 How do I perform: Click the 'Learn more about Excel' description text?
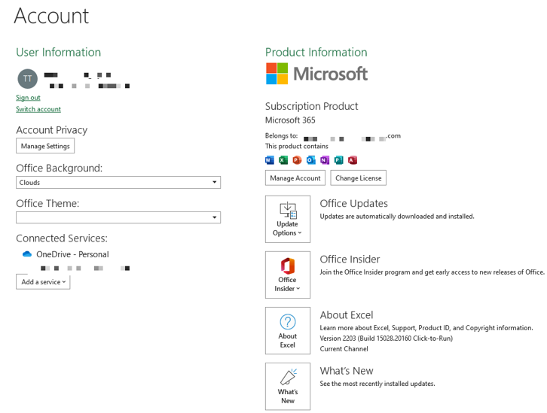[426, 328]
